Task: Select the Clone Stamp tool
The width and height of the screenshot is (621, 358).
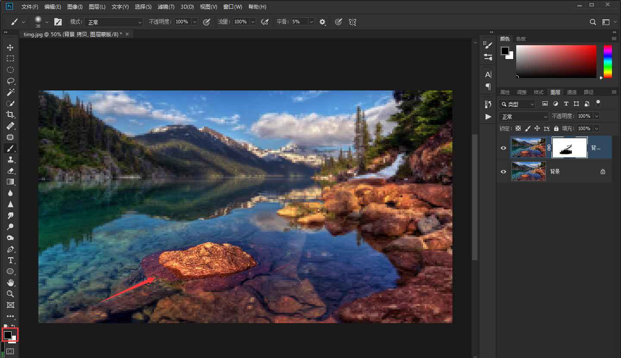Action: [10, 159]
